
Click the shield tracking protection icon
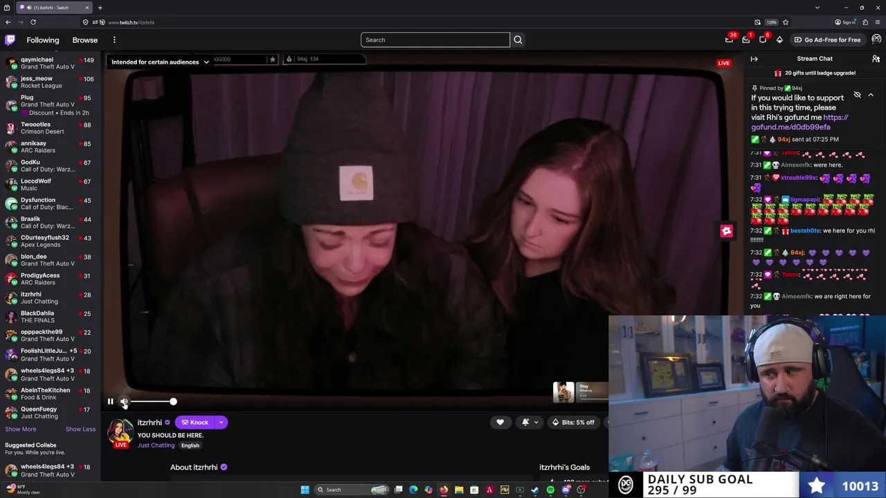click(x=86, y=22)
